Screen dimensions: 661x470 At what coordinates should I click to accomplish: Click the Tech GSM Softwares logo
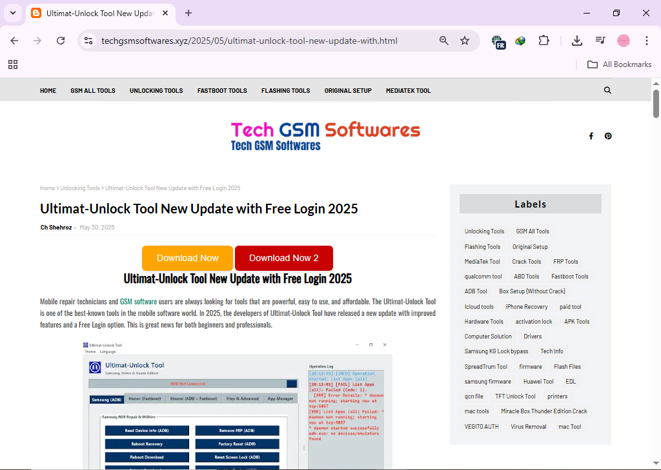coord(325,136)
